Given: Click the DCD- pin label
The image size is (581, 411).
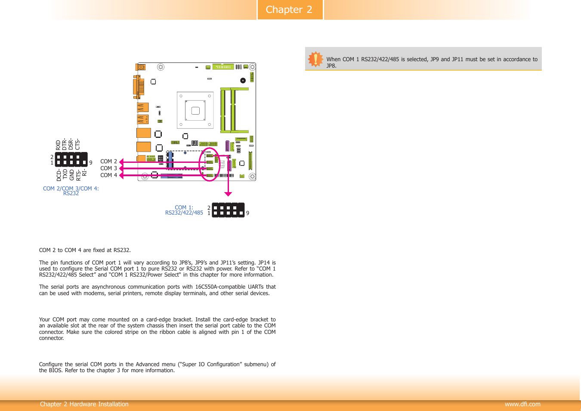Looking at the screenshot, I should pyautogui.click(x=59, y=174).
